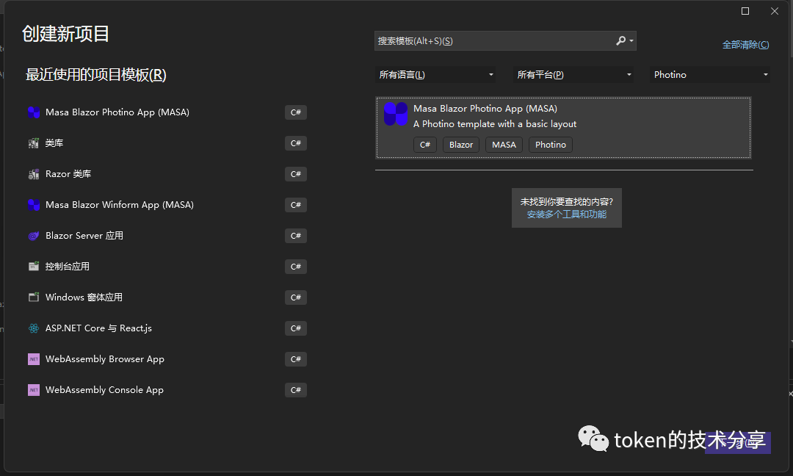Click the WebAssembly Console App .NET icon
The image size is (793, 476).
pos(33,390)
